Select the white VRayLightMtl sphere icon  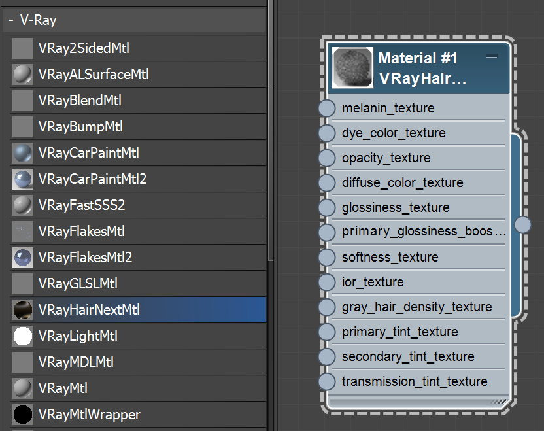tap(22, 336)
